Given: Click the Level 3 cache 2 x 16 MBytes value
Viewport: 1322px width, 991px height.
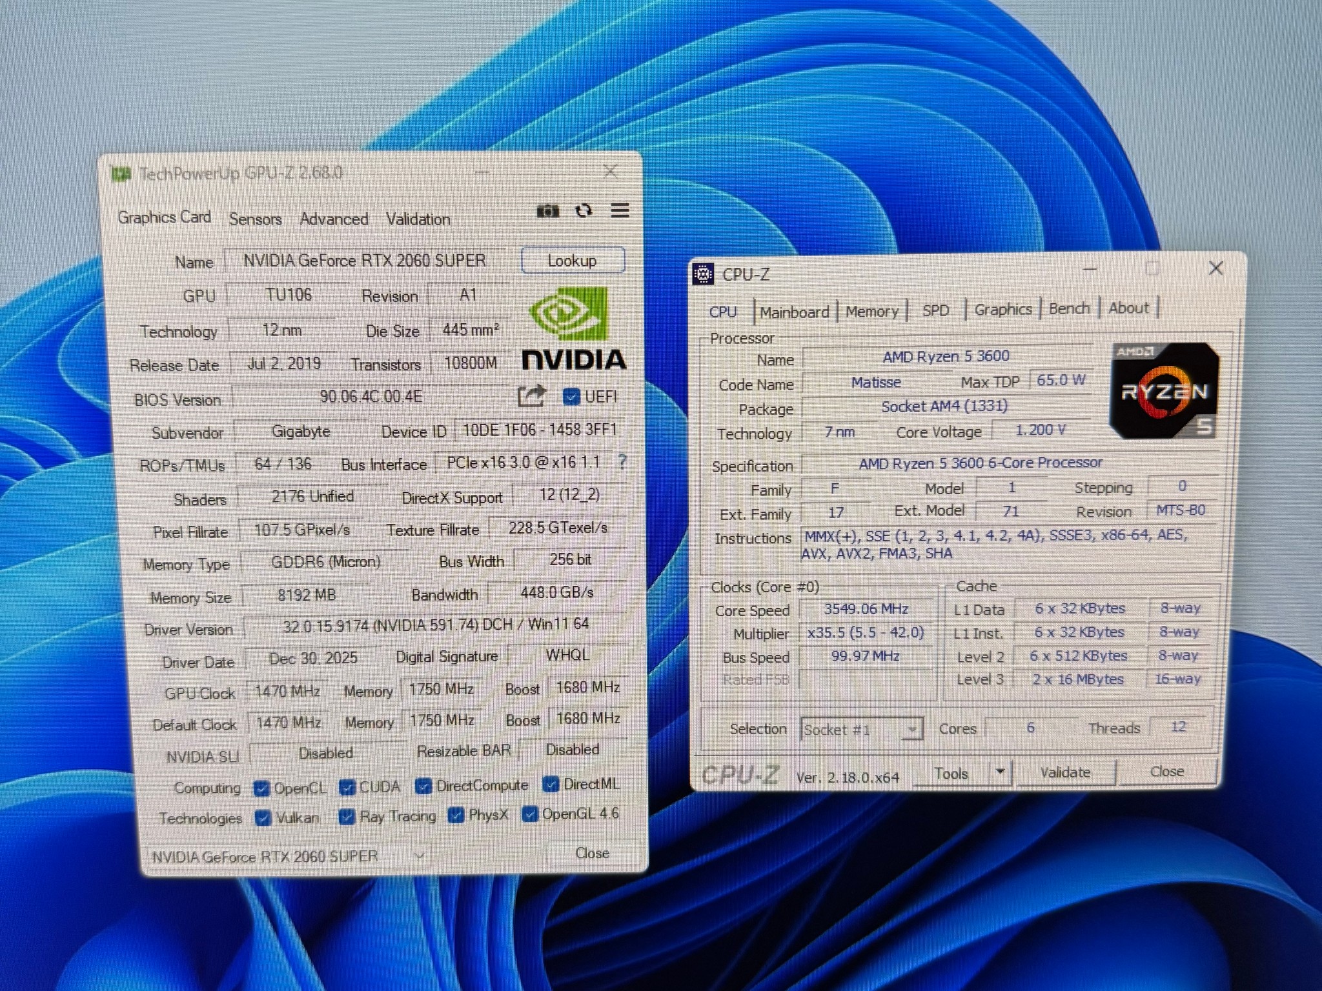Looking at the screenshot, I should [x=1078, y=679].
